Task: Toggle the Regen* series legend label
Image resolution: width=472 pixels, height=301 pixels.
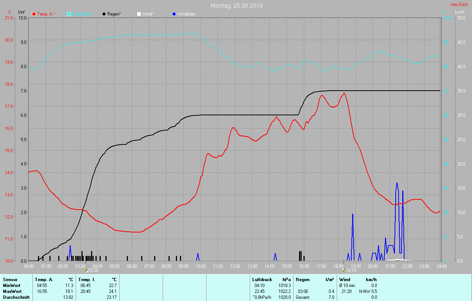Action: click(x=114, y=14)
